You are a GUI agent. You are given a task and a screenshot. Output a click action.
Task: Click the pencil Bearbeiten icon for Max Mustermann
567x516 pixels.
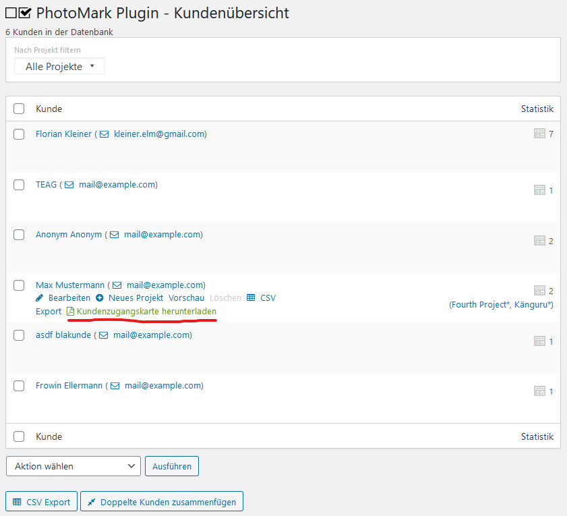(40, 297)
